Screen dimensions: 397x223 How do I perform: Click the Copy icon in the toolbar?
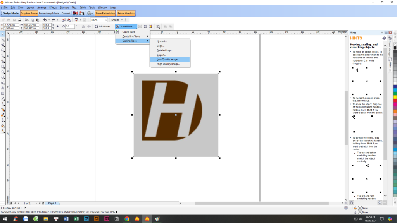point(32,20)
